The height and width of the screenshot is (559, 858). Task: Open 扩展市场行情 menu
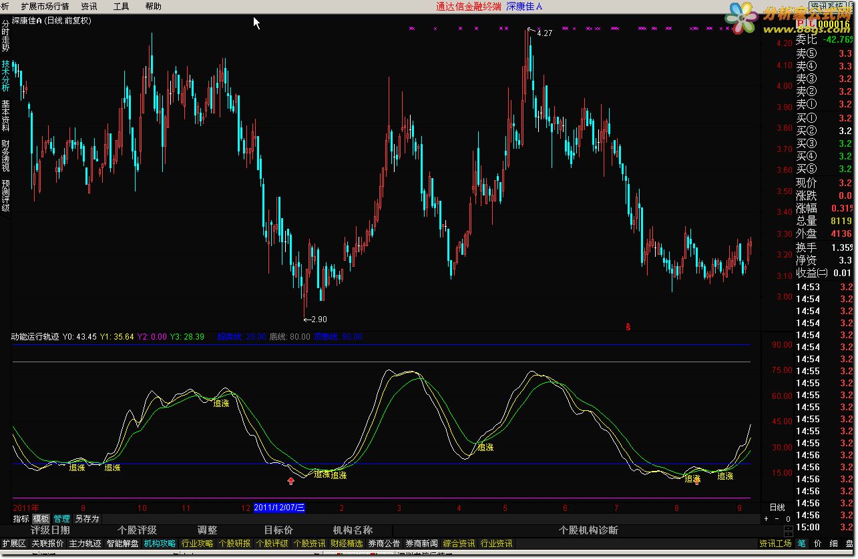coord(45,6)
